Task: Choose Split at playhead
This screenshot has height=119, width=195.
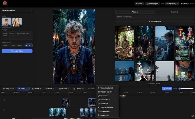Action: click(108, 107)
